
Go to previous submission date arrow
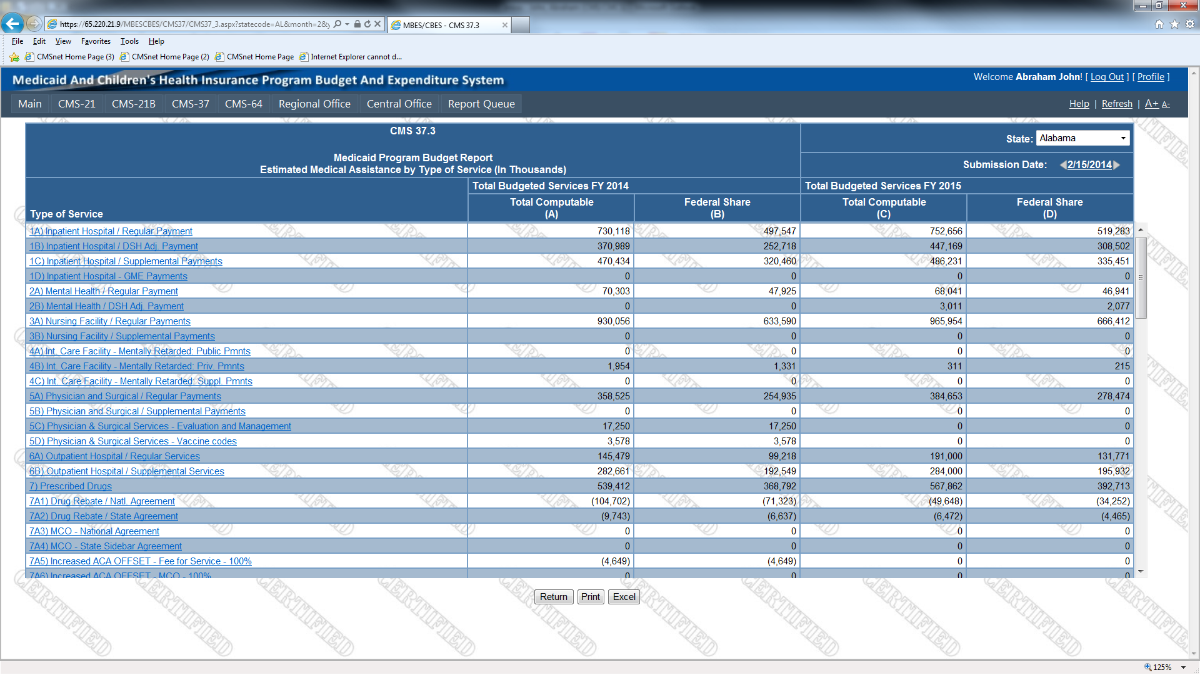click(x=1062, y=165)
